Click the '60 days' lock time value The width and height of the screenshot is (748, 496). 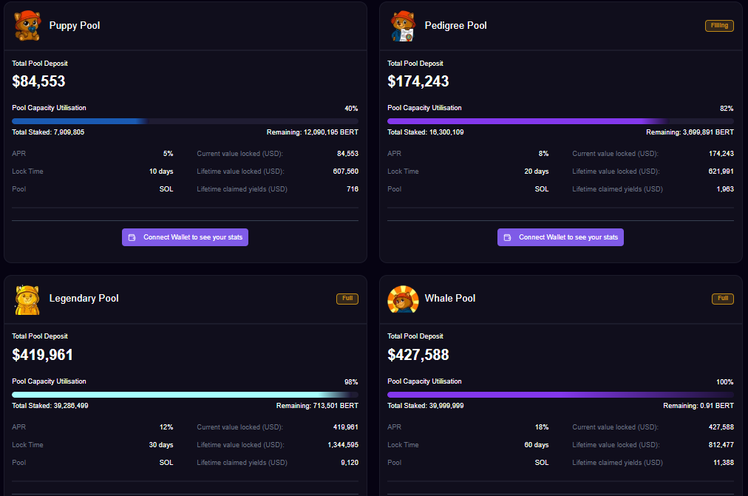point(536,444)
